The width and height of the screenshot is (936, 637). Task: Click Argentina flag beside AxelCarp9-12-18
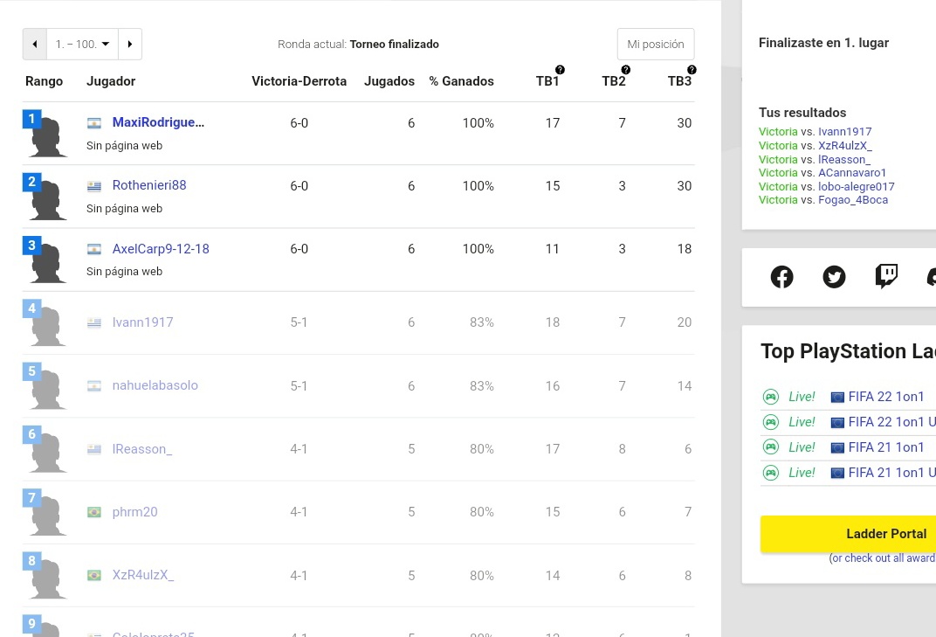[x=94, y=249]
